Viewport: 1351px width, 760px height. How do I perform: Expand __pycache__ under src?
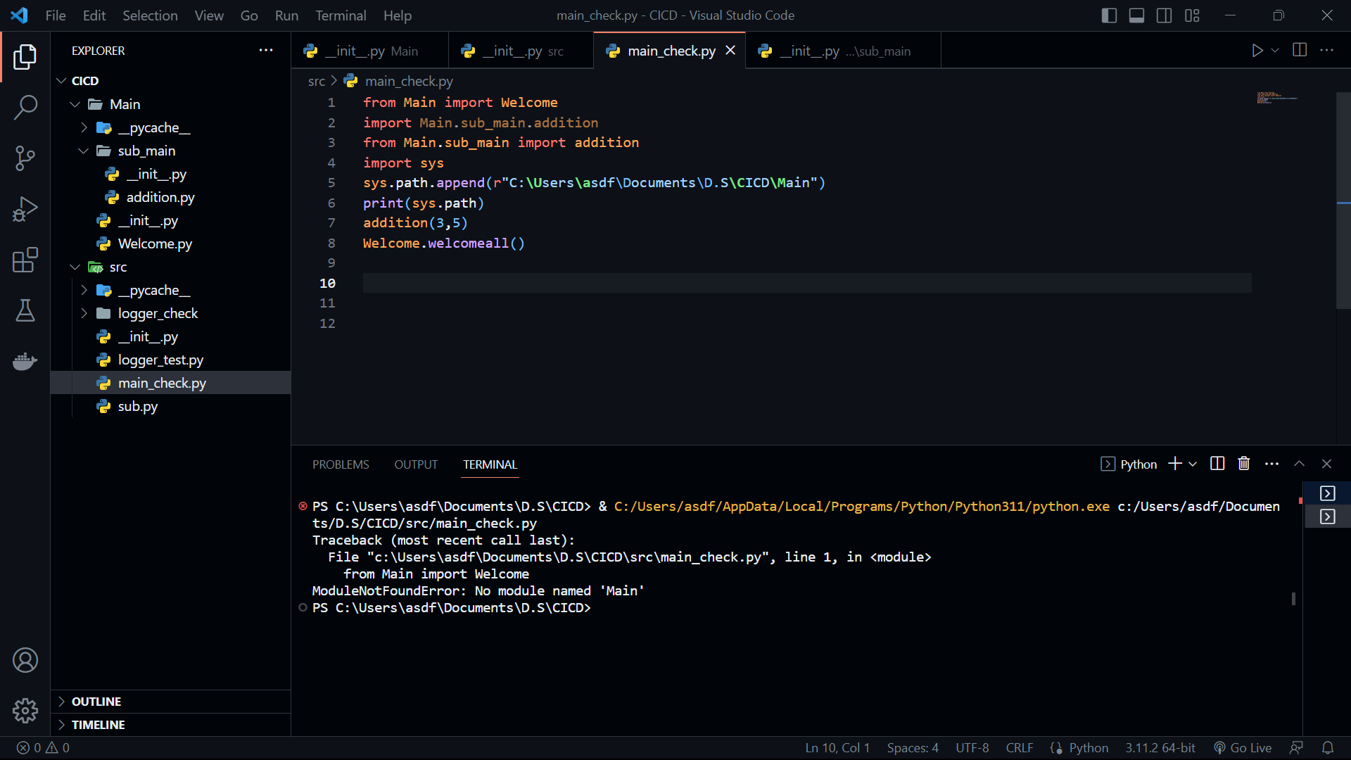[x=84, y=290]
